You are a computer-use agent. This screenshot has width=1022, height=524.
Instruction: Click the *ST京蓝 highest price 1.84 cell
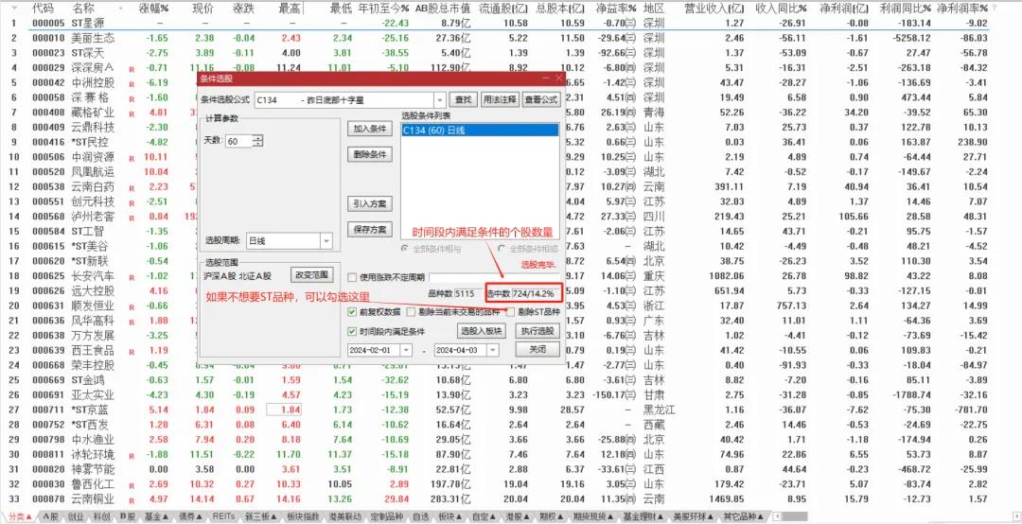(x=284, y=410)
